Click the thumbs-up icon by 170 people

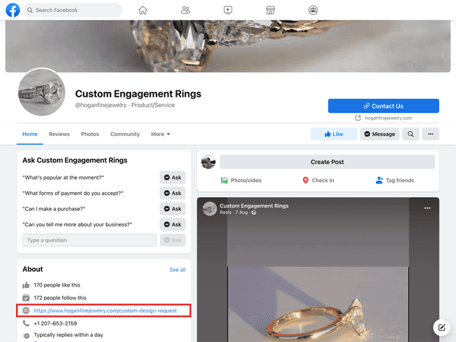pos(26,285)
